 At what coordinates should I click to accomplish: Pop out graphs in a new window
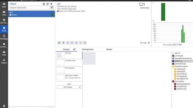click(x=74, y=49)
